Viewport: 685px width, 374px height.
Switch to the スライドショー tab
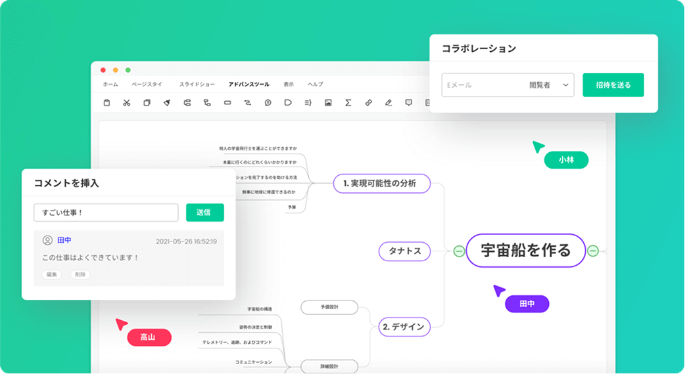click(197, 85)
